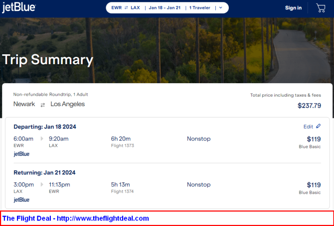The image size is (334, 226).
Task: Click the '6h 20m' duration
Action: 121,139
